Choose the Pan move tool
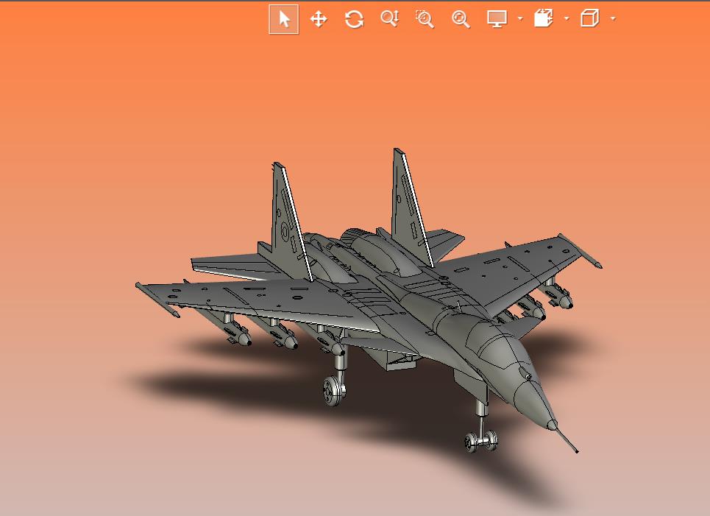The image size is (710, 516). (319, 19)
